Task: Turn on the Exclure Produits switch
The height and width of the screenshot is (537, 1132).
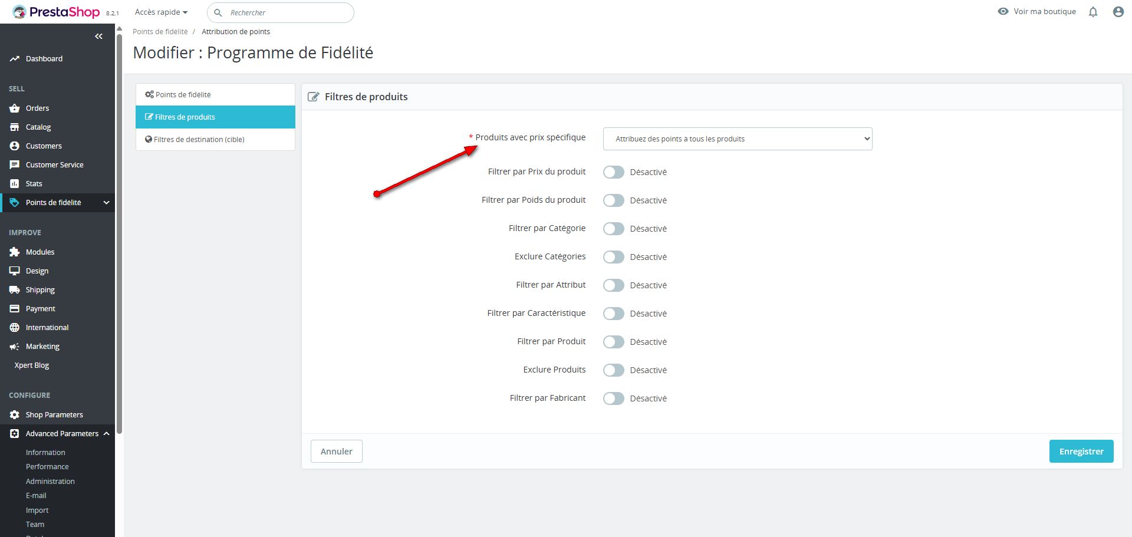Action: 613,370
